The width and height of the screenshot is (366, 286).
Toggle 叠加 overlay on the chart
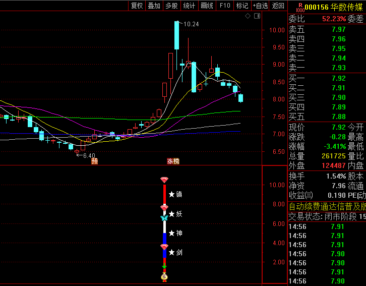(x=154, y=6)
